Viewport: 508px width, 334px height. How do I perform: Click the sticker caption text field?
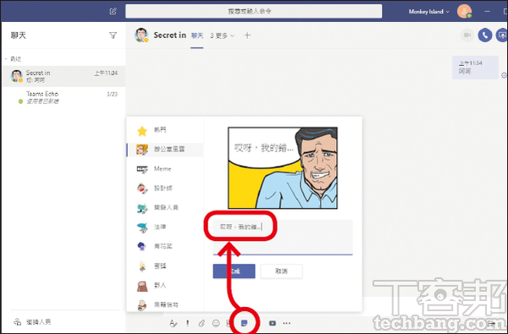[283, 238]
